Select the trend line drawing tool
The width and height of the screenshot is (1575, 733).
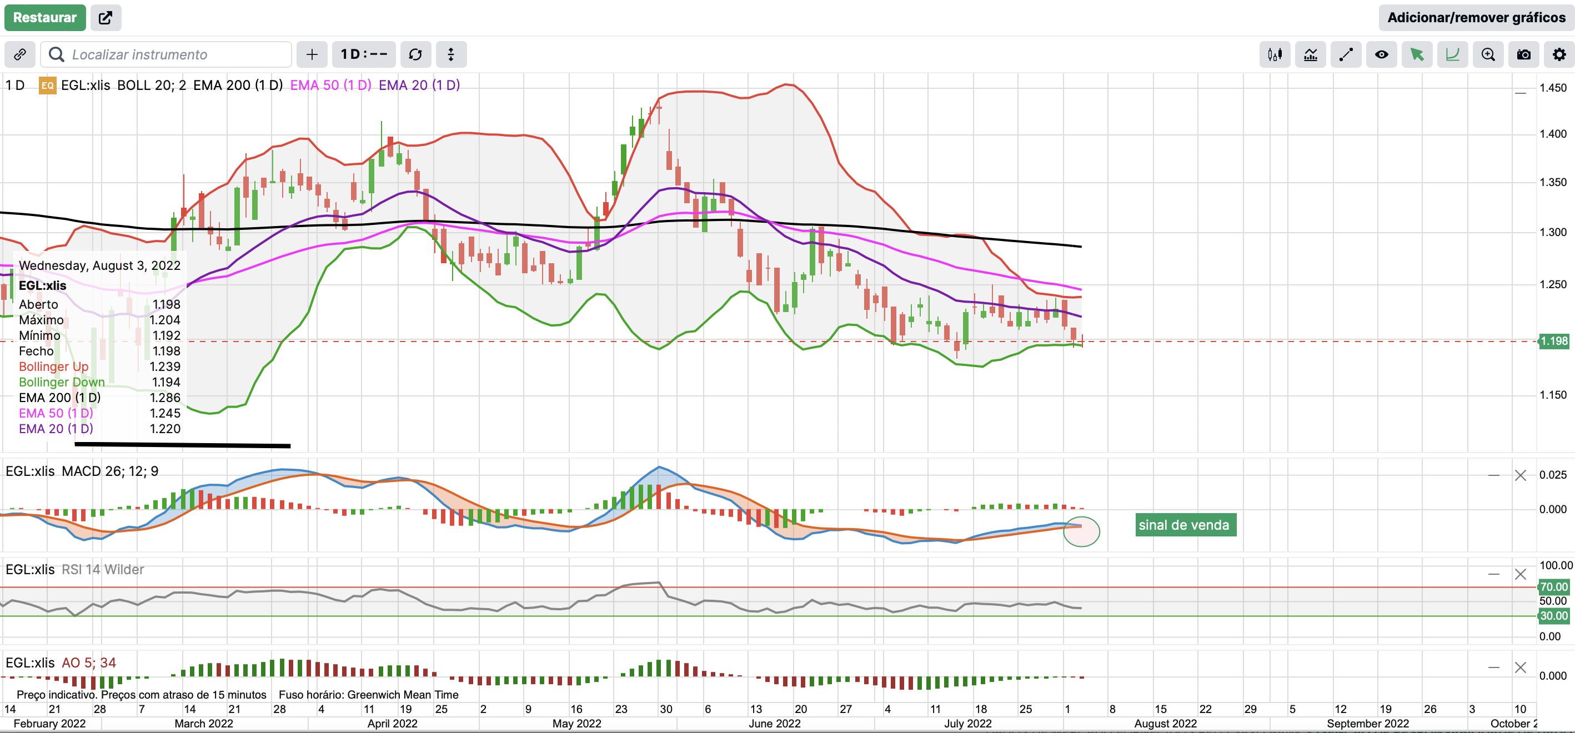tap(1346, 55)
